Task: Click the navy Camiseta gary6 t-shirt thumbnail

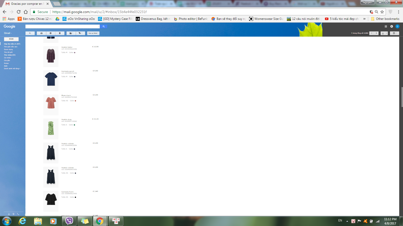Action: pyautogui.click(x=51, y=79)
